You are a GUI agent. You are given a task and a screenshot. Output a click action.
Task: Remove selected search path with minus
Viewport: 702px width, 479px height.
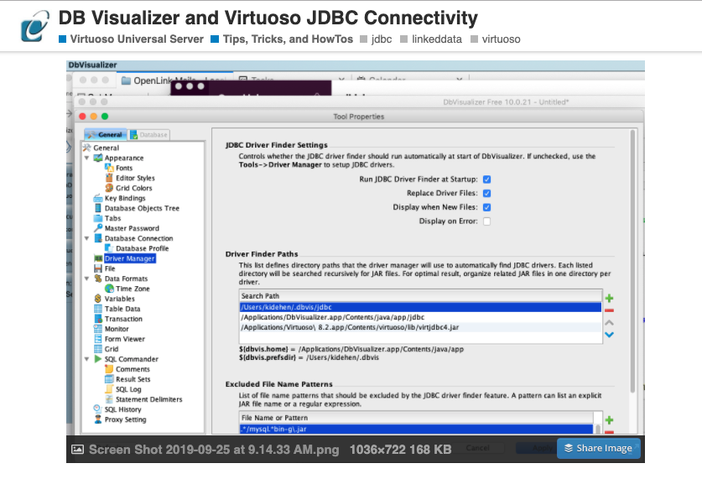[610, 310]
